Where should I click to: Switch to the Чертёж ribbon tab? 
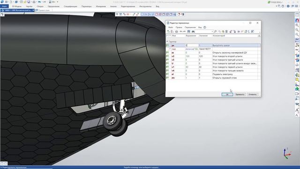[x=29, y=6]
